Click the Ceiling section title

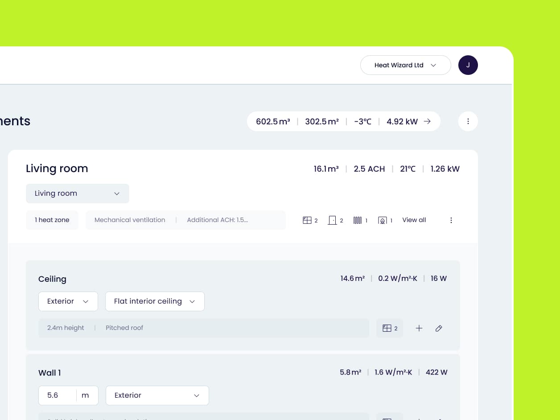52,279
